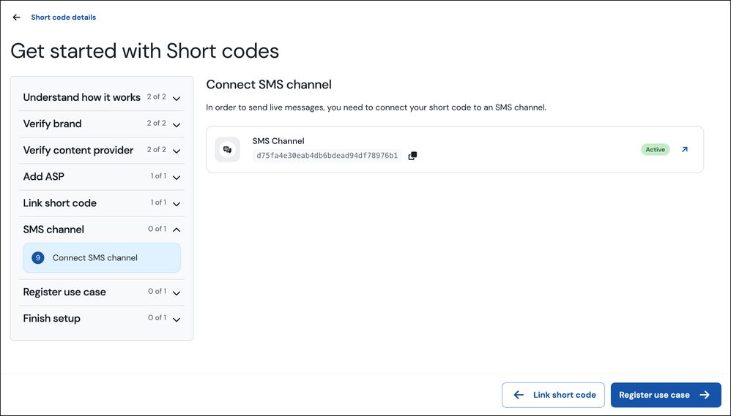The height and width of the screenshot is (416, 731).
Task: Click the Active status badge
Action: (x=655, y=149)
